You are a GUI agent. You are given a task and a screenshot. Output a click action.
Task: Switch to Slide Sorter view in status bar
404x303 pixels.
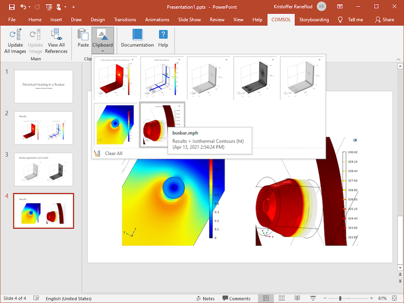pyautogui.click(x=282, y=298)
